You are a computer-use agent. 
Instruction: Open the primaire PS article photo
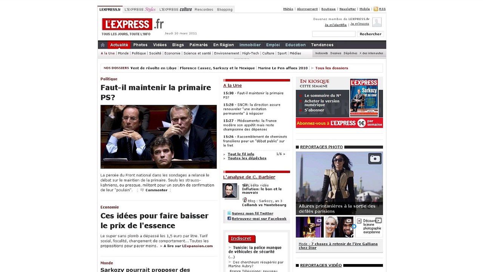(x=159, y=137)
